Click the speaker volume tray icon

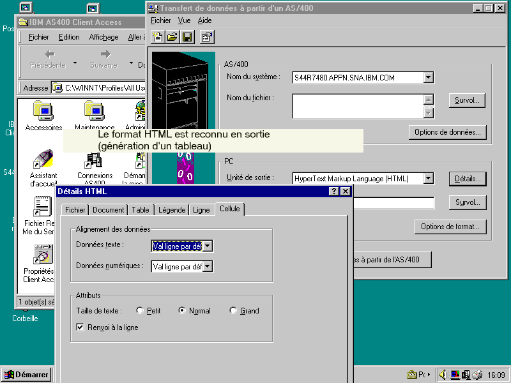coord(443,375)
